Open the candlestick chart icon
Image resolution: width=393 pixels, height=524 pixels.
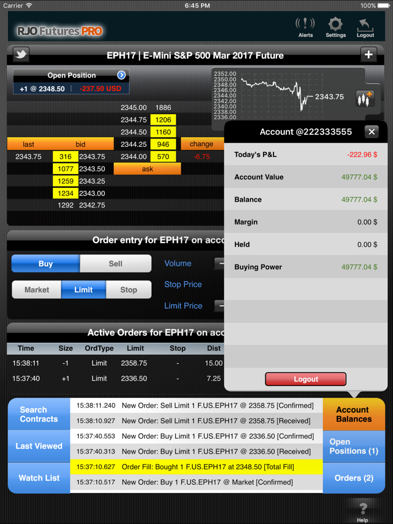364,99
